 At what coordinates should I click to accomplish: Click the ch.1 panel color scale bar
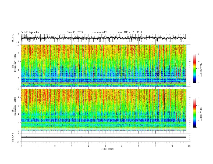pos(194,69)
